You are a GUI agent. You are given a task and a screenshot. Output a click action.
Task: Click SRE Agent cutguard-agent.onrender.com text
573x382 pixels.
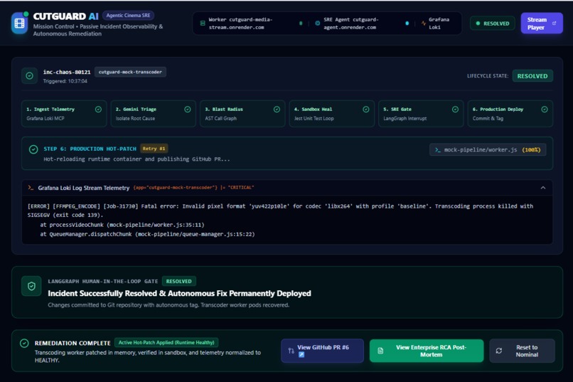[350, 23]
